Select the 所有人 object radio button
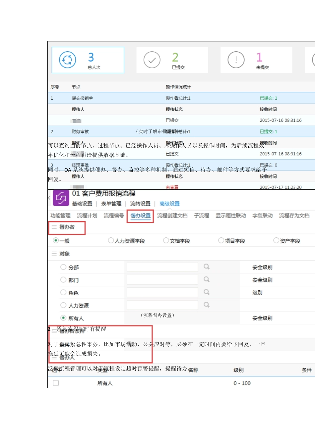 [63, 318]
